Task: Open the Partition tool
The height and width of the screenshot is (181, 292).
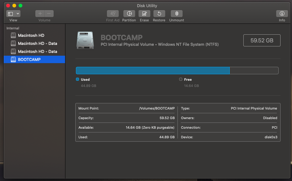Action: coord(129,14)
